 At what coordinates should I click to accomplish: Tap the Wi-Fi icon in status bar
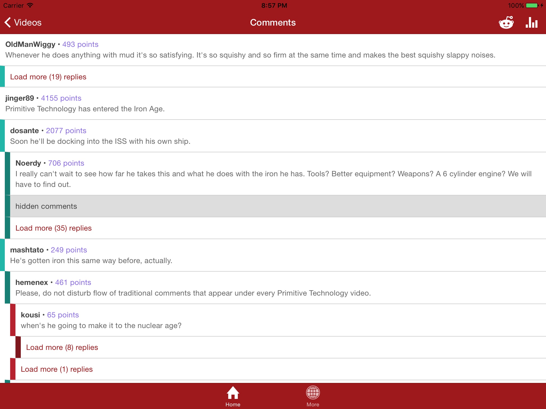tap(30, 6)
